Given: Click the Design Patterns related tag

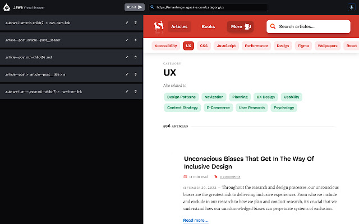Looking at the screenshot, I should click(x=181, y=97).
